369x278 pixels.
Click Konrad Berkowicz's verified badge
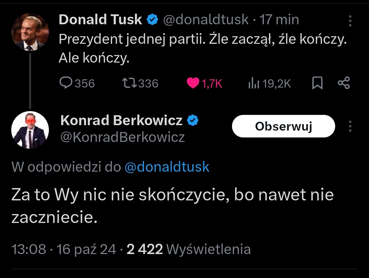(x=193, y=121)
